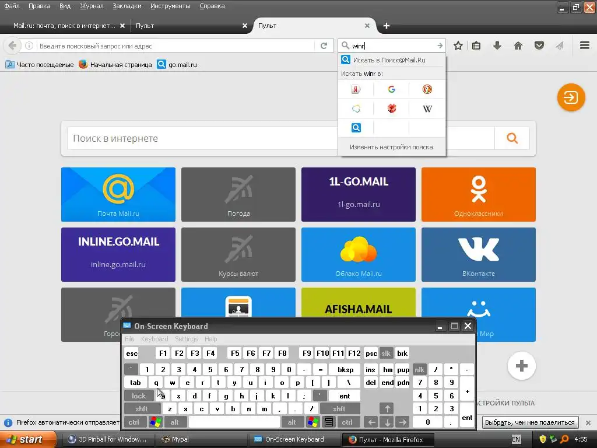This screenshot has width=597, height=448.
Task: Click Искать в Поиск@Mail.Ru
Action: (x=391, y=60)
